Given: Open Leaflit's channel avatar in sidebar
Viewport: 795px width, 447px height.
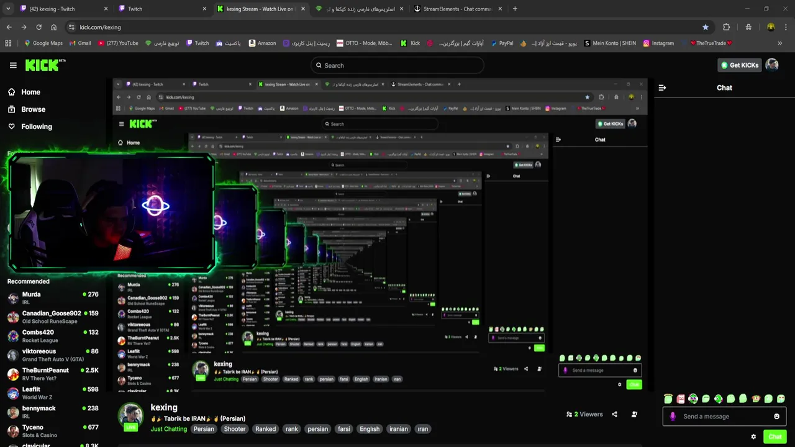Looking at the screenshot, I should tap(13, 393).
